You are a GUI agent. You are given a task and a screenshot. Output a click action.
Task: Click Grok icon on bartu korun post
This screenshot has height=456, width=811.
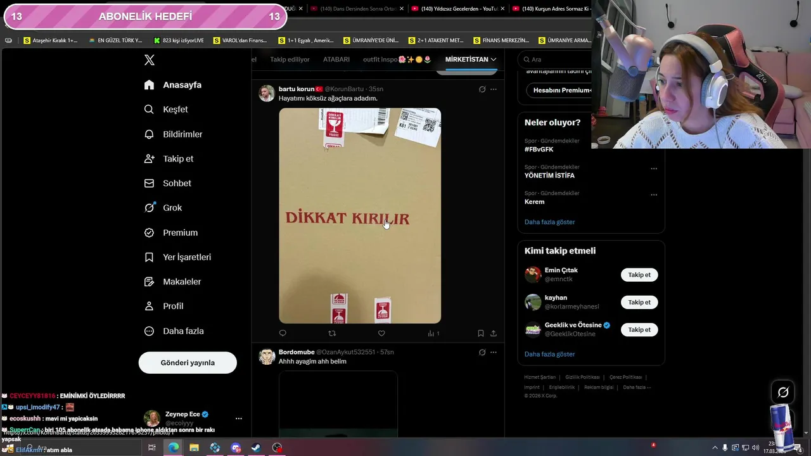tap(482, 89)
